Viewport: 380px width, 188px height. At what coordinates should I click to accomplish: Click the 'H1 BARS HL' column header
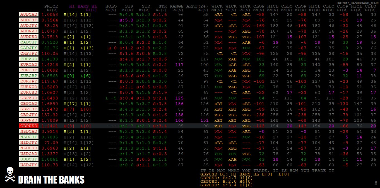83,6
